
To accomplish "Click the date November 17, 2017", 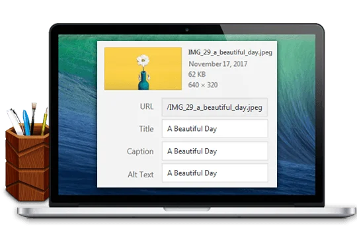I will pyautogui.click(x=218, y=63).
